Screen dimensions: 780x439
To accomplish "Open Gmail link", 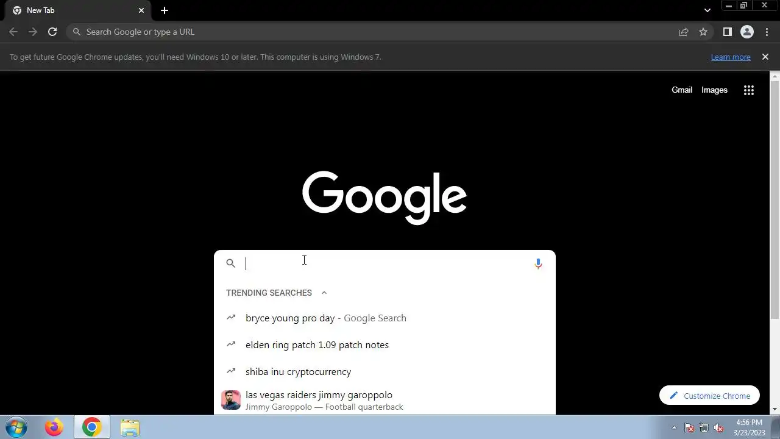I will pyautogui.click(x=682, y=90).
